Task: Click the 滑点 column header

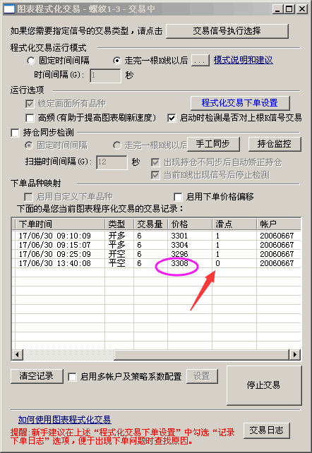Action: click(234, 224)
